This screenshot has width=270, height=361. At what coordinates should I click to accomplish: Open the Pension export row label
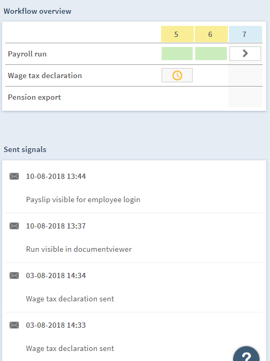[x=34, y=97]
